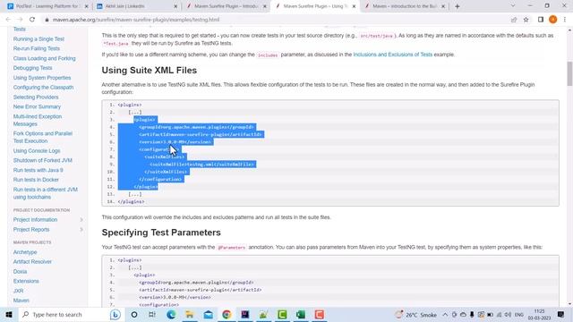Image resolution: width=573 pixels, height=322 pixels.
Task: Open Configuring the Classpath link
Action: 44,88
